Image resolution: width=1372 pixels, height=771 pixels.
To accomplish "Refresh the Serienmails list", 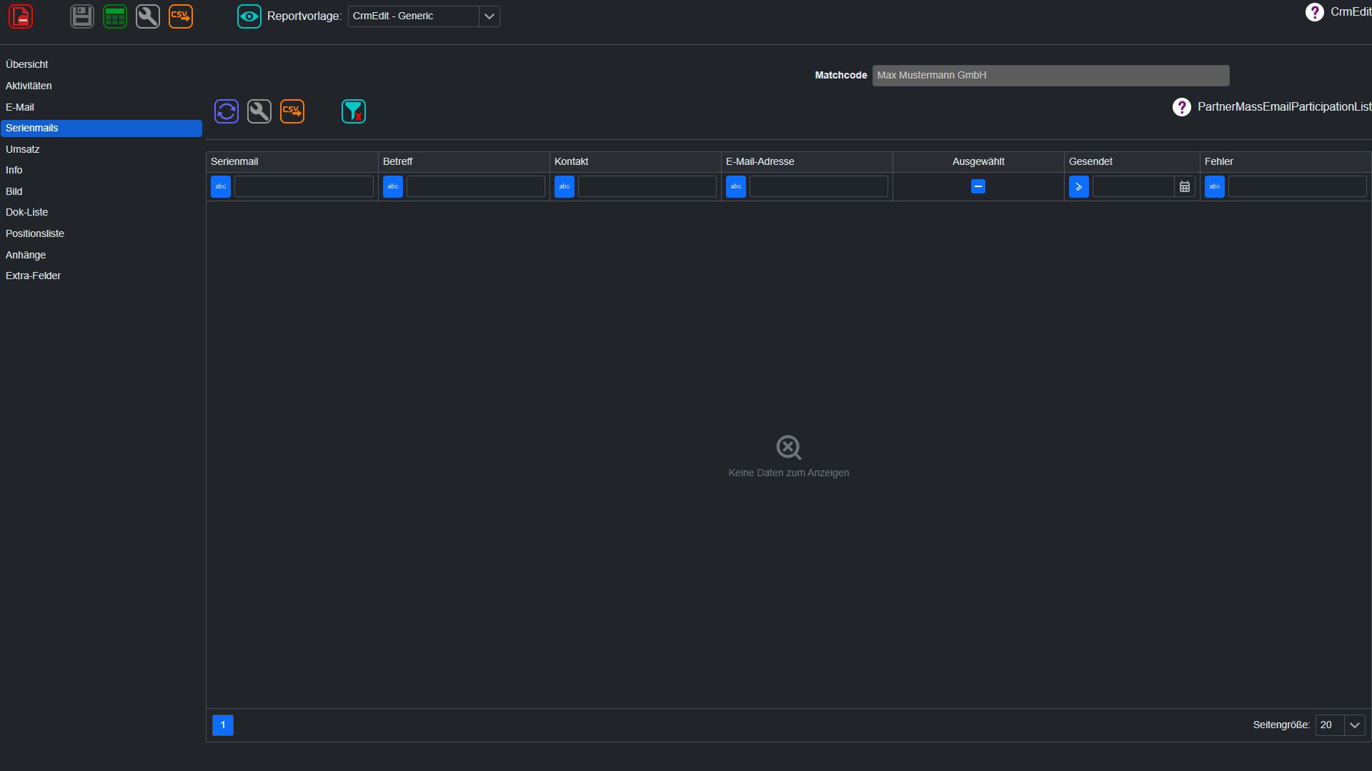I will tap(227, 111).
